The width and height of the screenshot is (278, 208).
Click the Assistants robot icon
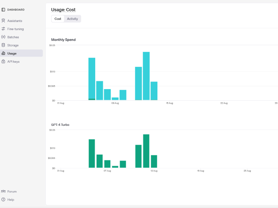[3, 21]
